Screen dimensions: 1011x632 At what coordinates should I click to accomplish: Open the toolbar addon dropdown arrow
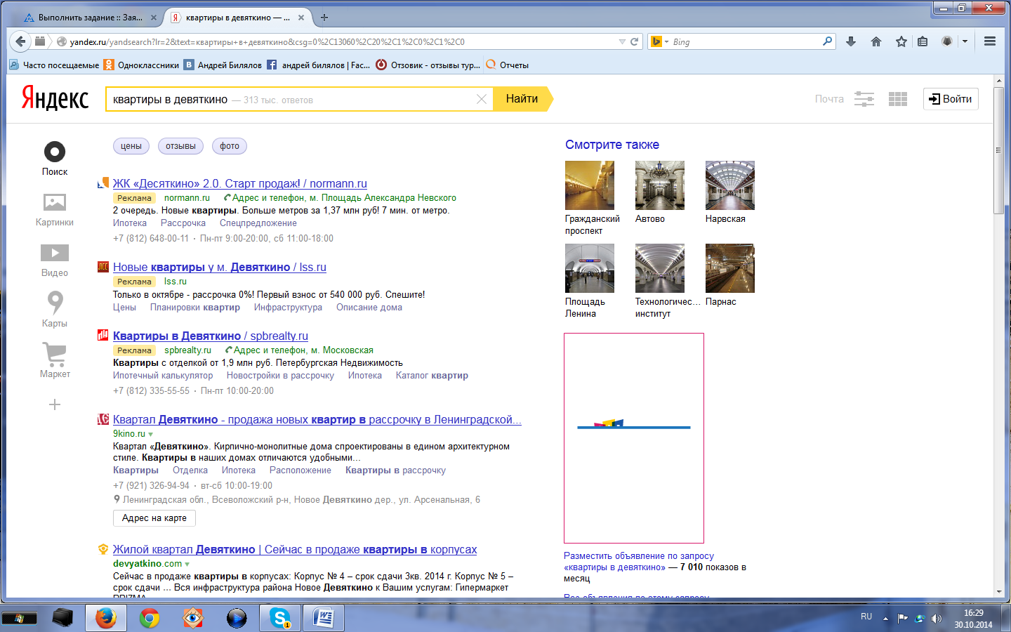pyautogui.click(x=965, y=41)
